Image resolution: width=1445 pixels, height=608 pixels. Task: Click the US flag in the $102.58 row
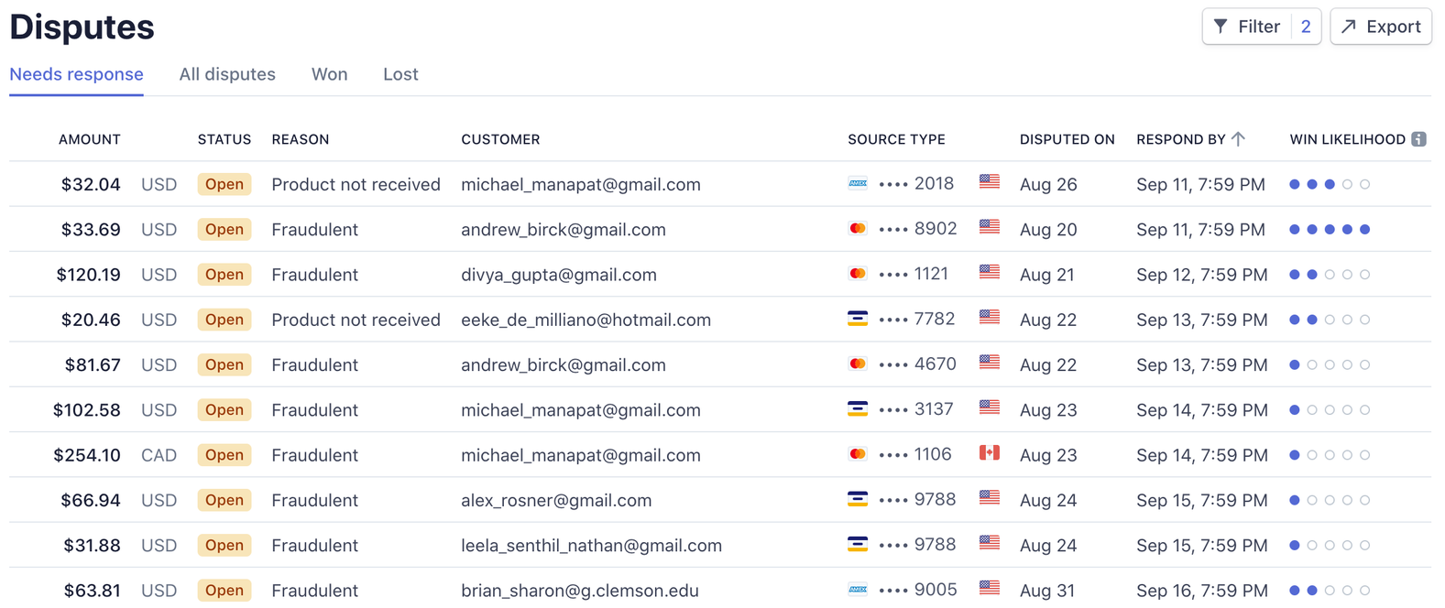pyautogui.click(x=990, y=407)
